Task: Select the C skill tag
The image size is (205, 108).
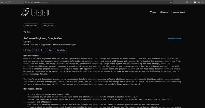Action: point(36,50)
